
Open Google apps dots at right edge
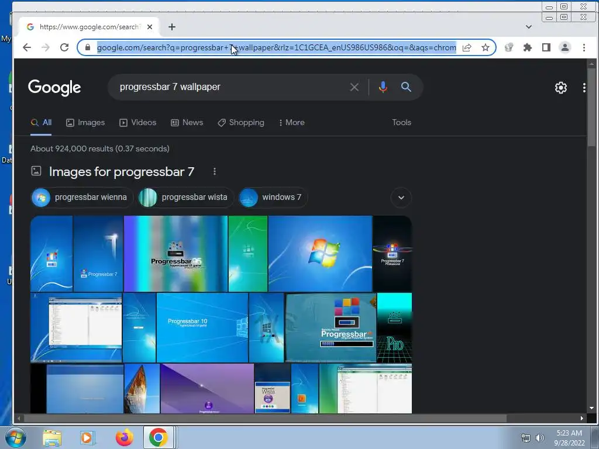coord(584,88)
